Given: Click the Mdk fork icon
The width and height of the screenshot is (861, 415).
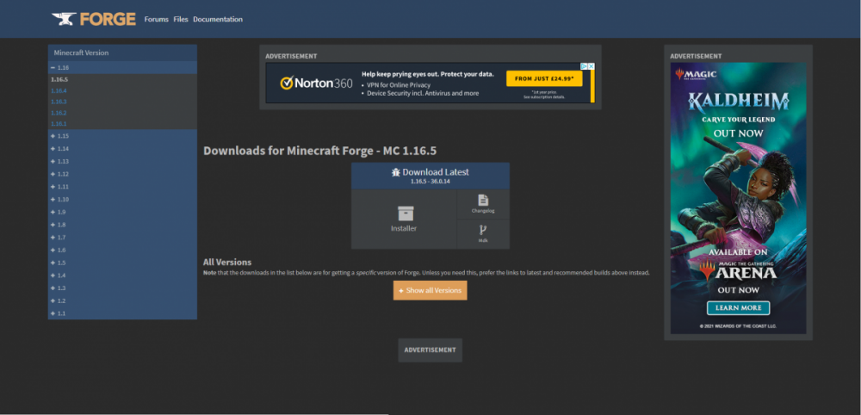Looking at the screenshot, I should click(x=483, y=230).
